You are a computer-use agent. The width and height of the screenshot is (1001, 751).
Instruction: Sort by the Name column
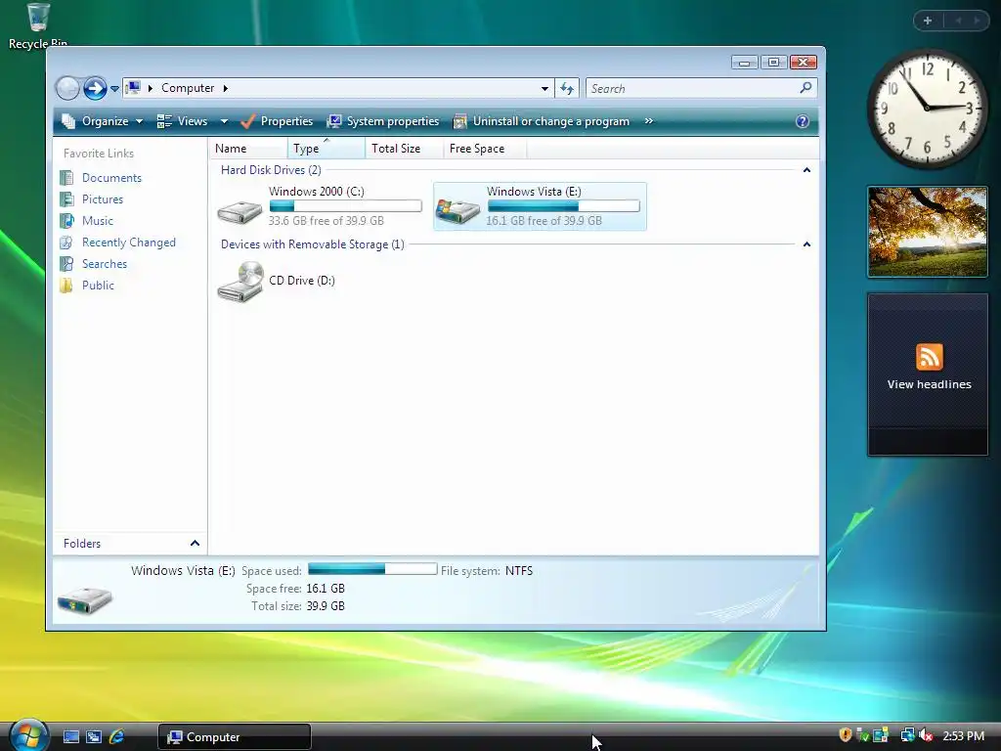(248, 149)
